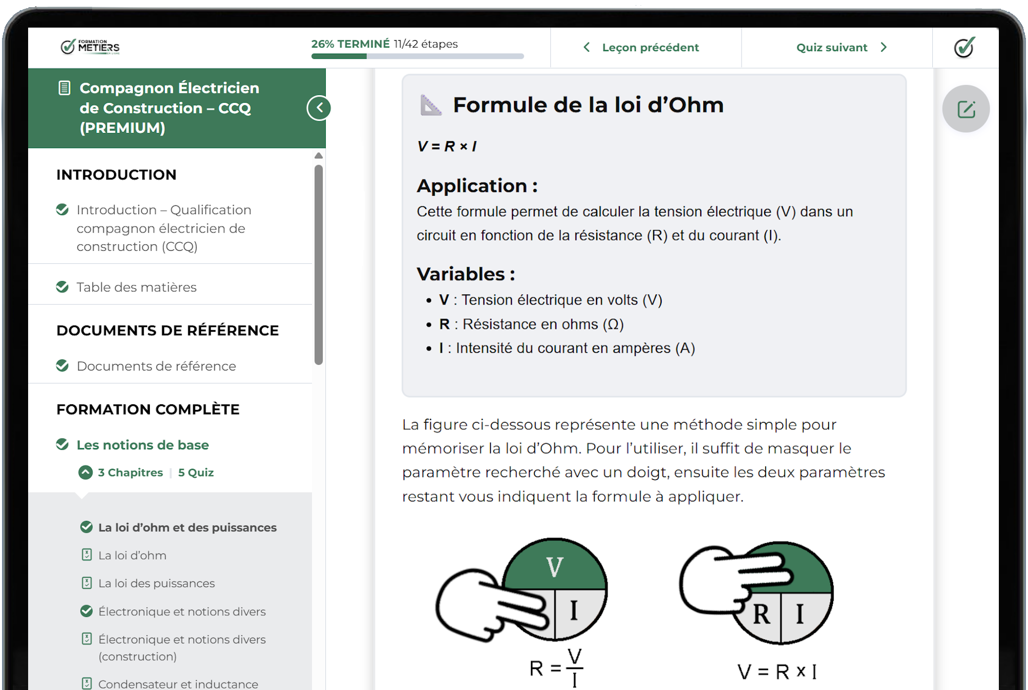The height and width of the screenshot is (690, 1028).
Task: Click checkmark next to Table des matières
Action: [x=62, y=287]
